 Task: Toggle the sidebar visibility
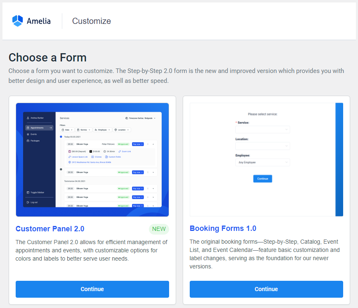pyautogui.click(x=28, y=193)
